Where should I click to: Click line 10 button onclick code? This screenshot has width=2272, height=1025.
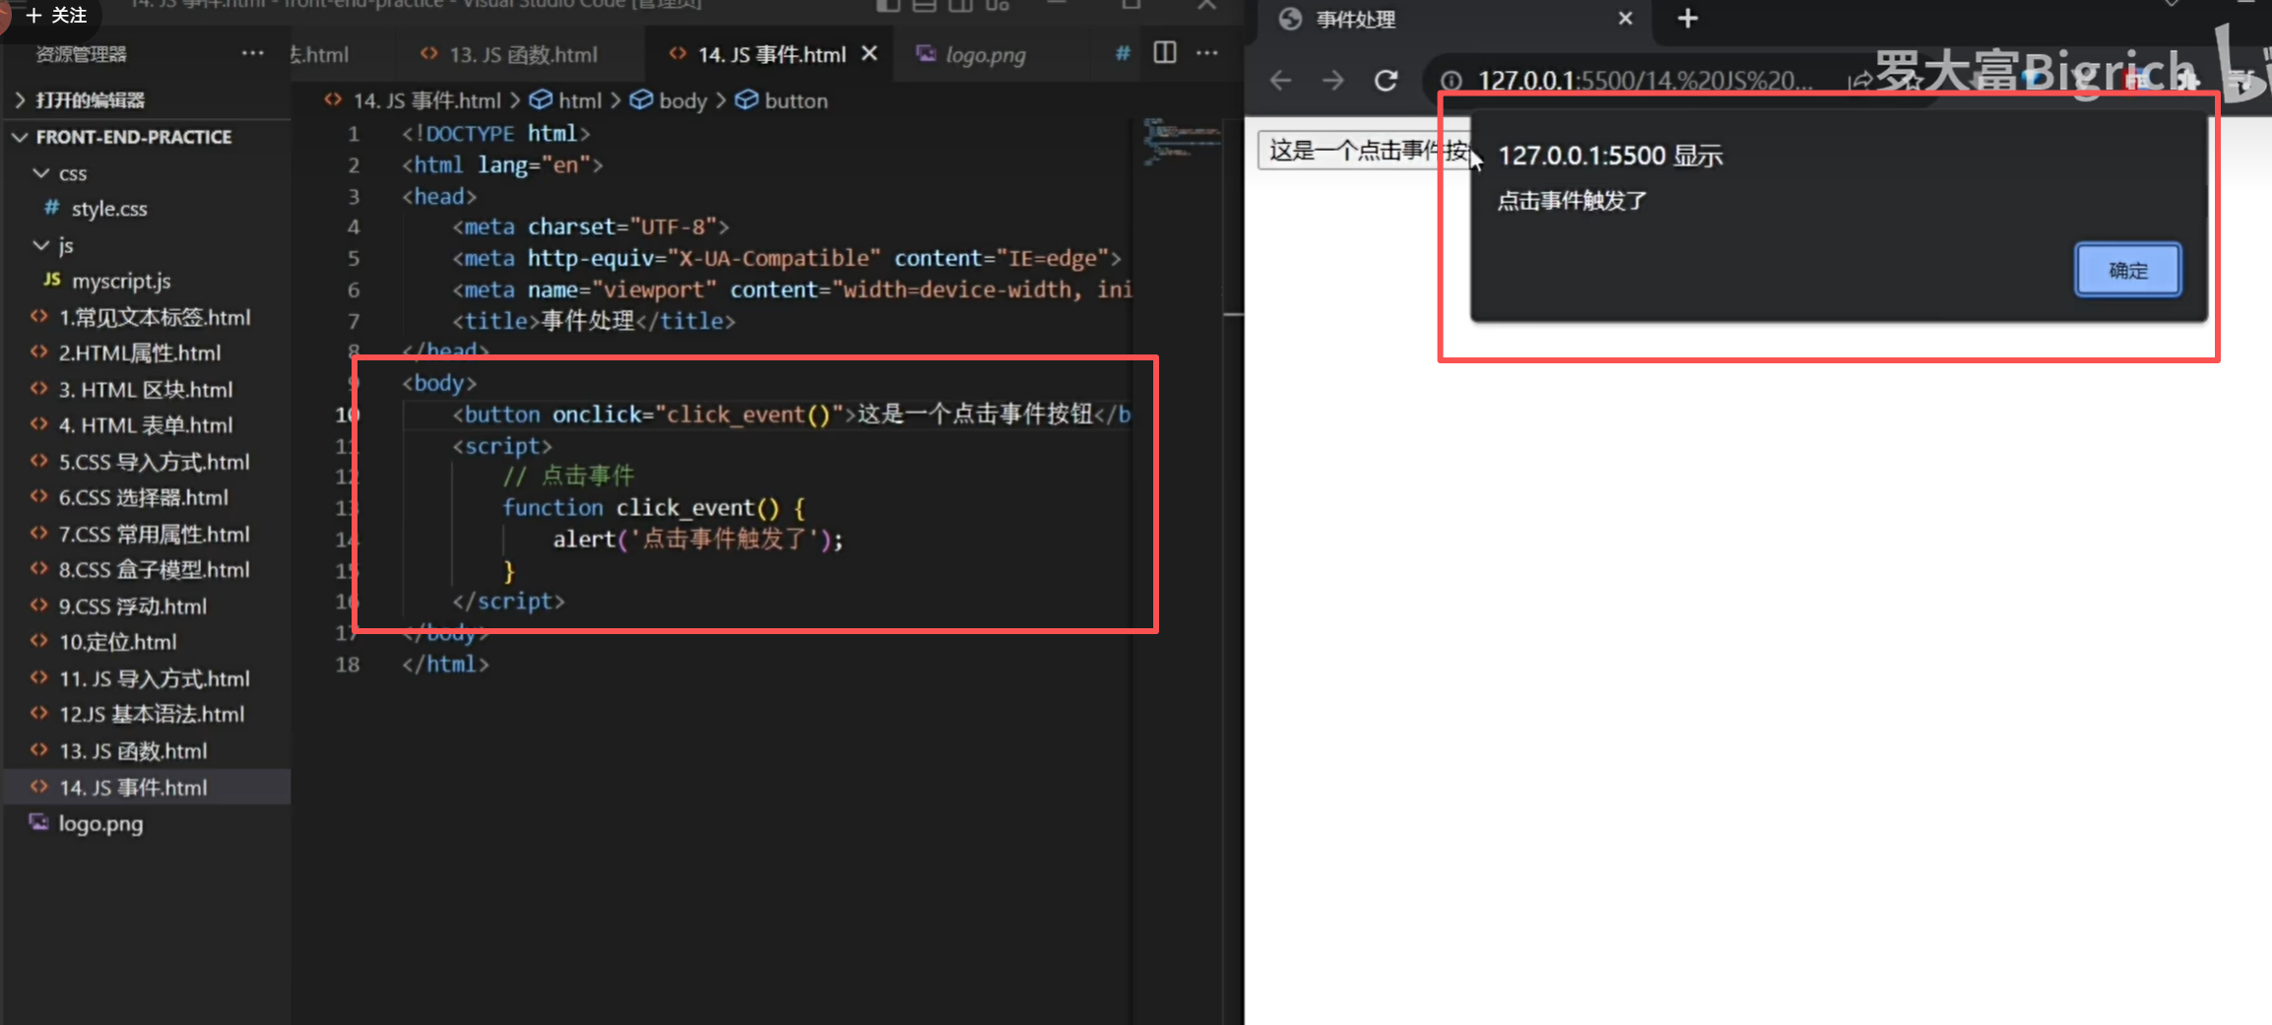click(791, 415)
